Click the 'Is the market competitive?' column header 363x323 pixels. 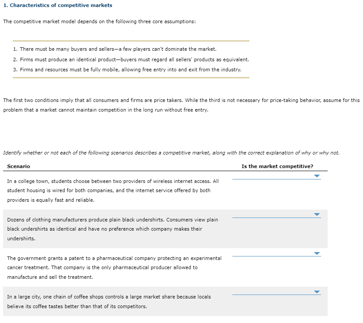[277, 166]
